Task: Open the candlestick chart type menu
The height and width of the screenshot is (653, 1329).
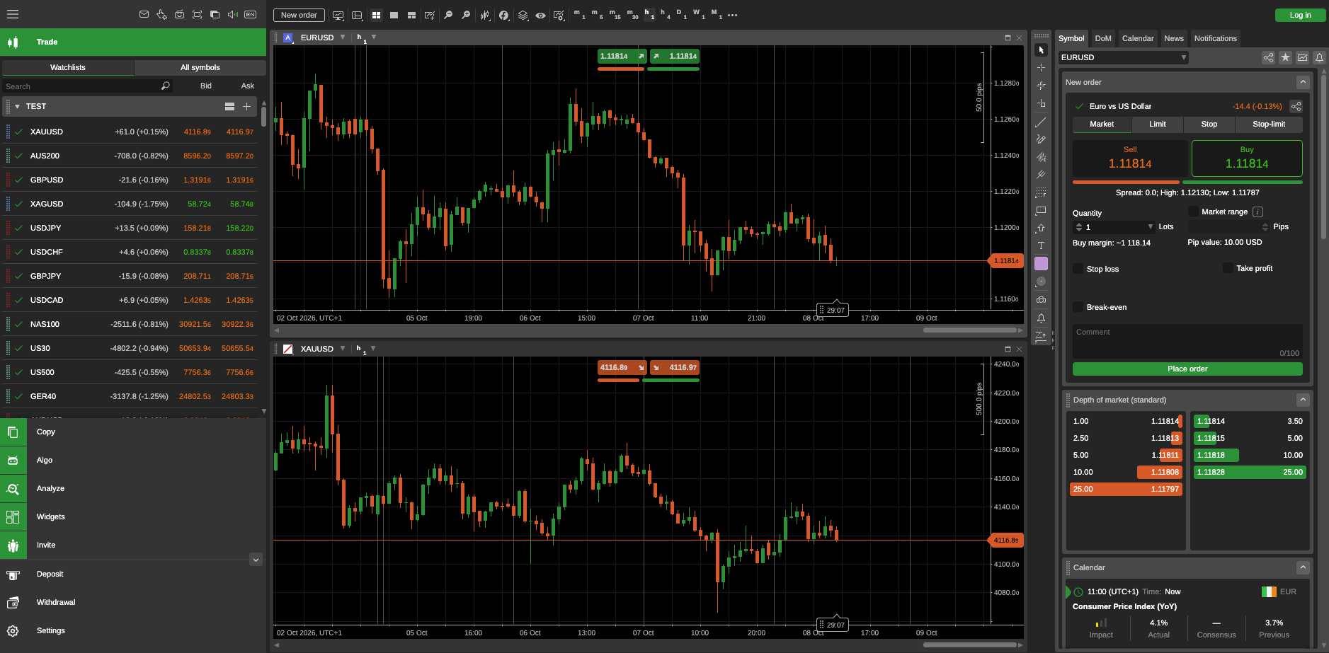Action: 485,15
